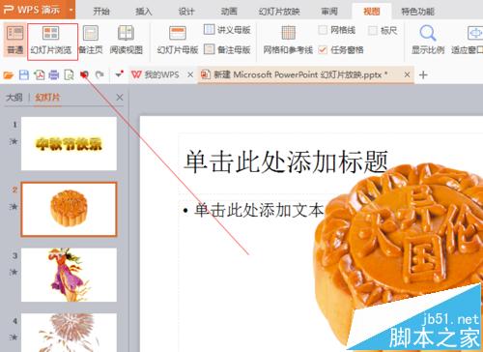Click the body placeholder 单击此处添加文本
The image size is (483, 352).
point(258,210)
